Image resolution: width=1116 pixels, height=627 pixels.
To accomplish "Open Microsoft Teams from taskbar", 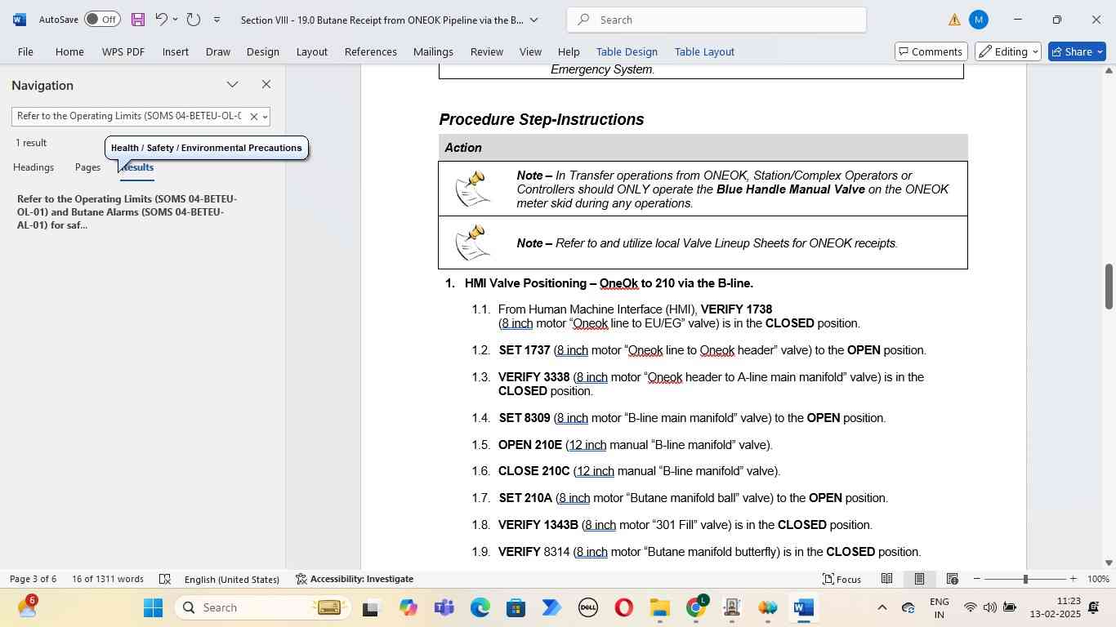I will [444, 608].
